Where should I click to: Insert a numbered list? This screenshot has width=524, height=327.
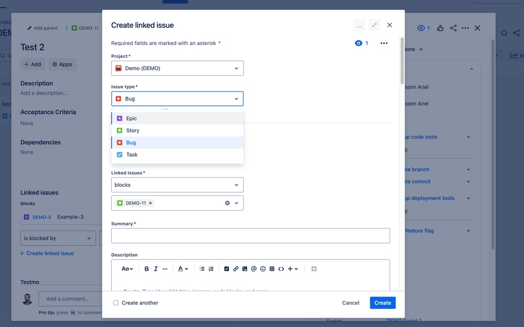point(211,269)
